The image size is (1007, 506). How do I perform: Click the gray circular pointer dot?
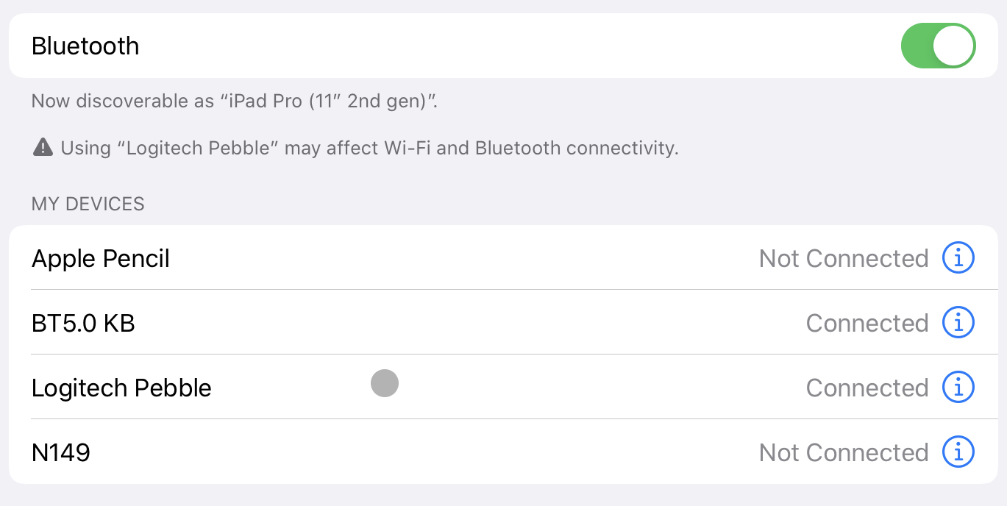click(385, 383)
